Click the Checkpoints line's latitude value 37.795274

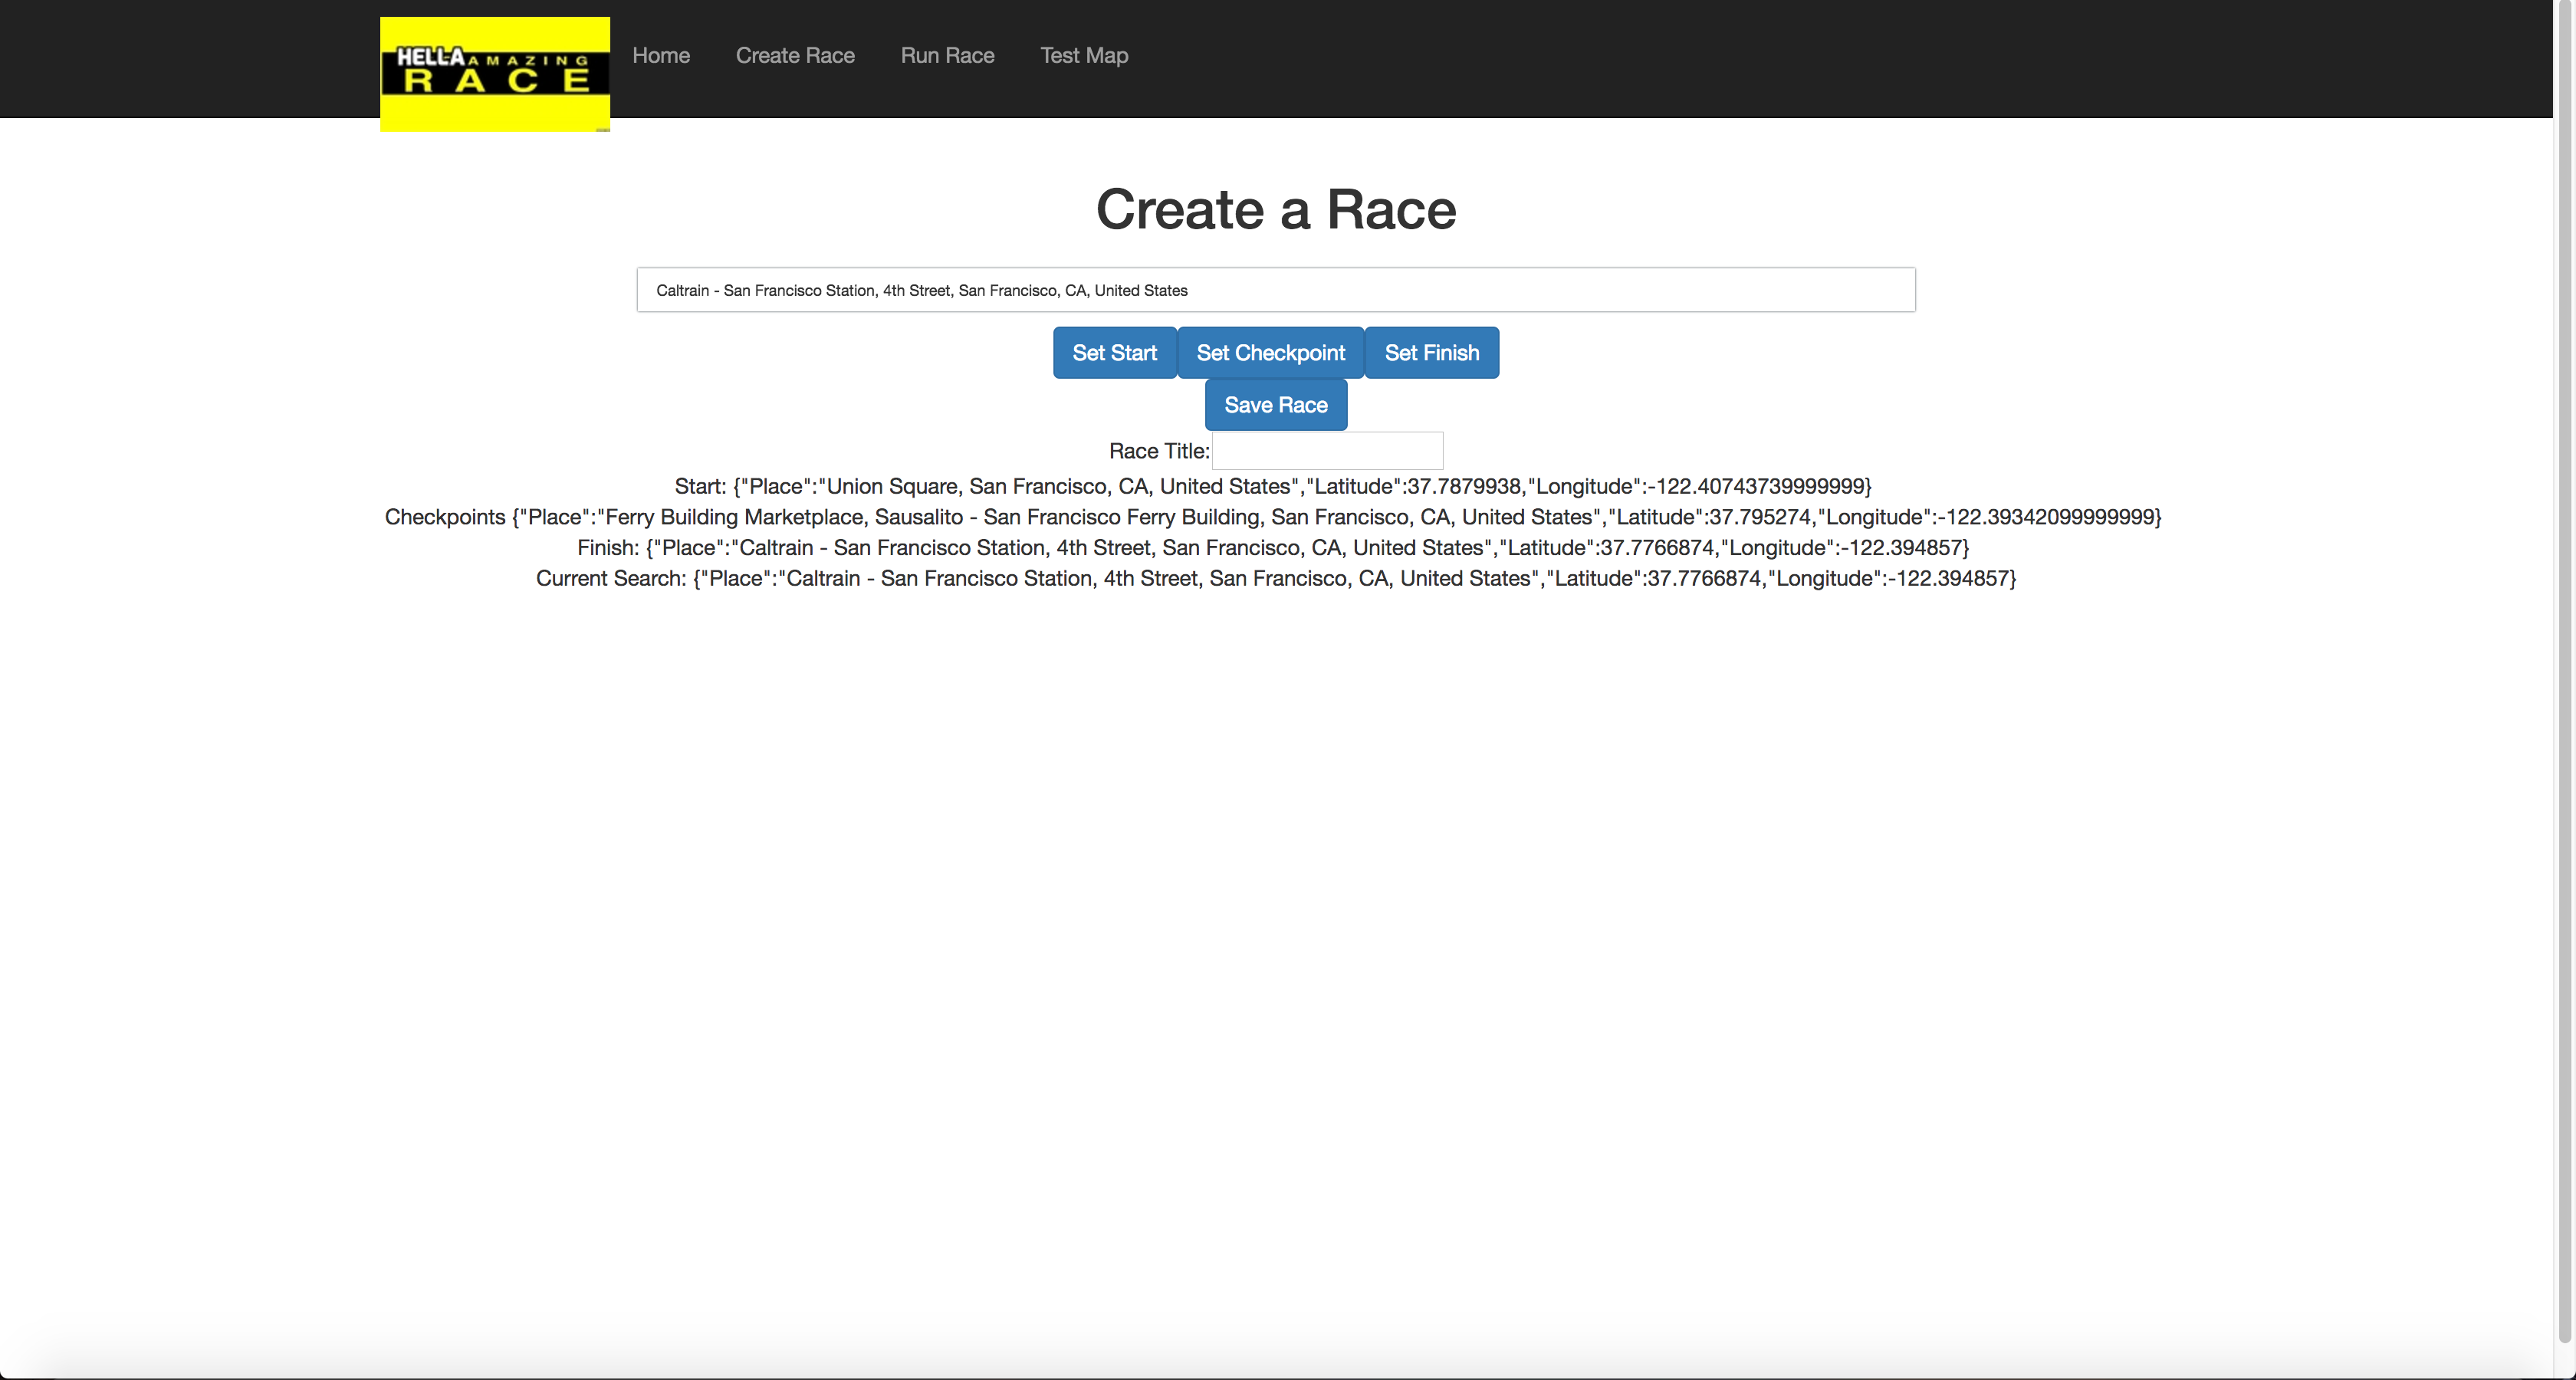click(1759, 517)
